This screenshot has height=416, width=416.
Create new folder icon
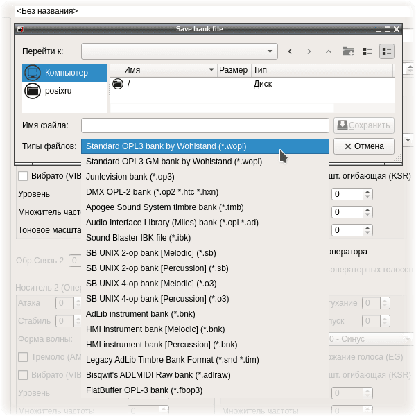coord(348,51)
